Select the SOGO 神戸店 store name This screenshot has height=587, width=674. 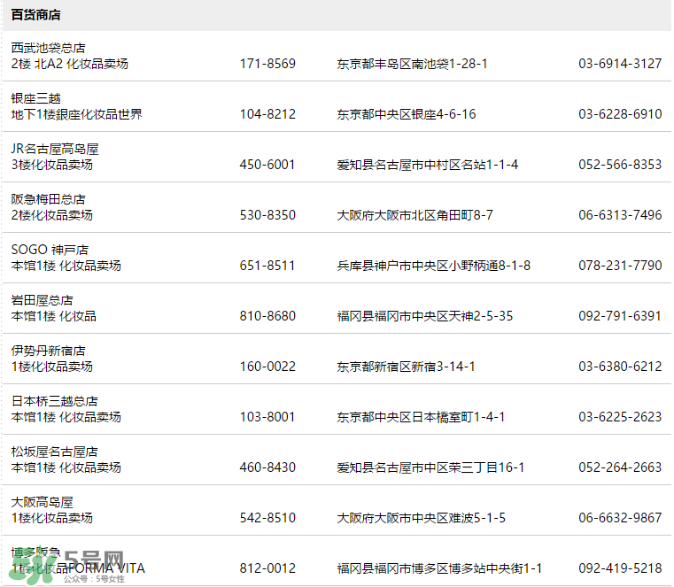(x=50, y=250)
